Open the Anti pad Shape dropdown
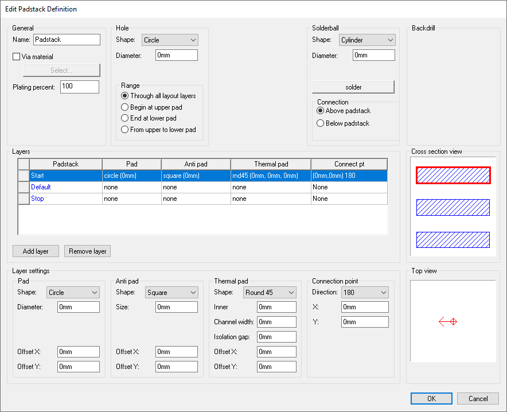Viewport: 507px width, 412px height. [x=171, y=292]
